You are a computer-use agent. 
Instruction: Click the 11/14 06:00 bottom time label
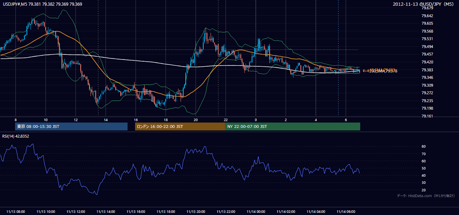[346, 212]
